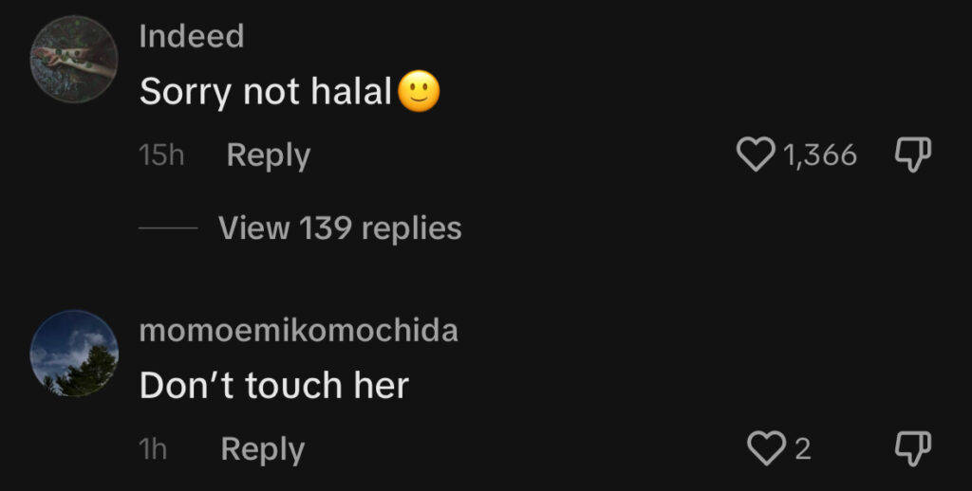Viewport: 972px width, 491px height.
Task: Click the 2 likes count
Action: pyautogui.click(x=803, y=449)
